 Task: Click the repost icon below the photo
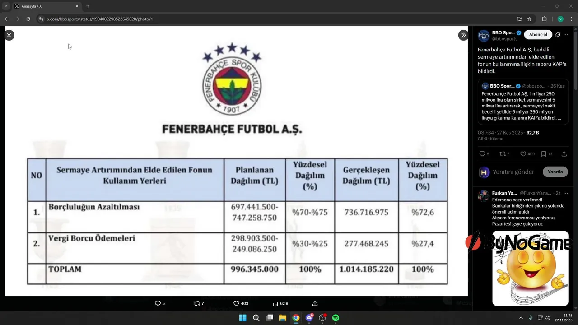tap(196, 303)
